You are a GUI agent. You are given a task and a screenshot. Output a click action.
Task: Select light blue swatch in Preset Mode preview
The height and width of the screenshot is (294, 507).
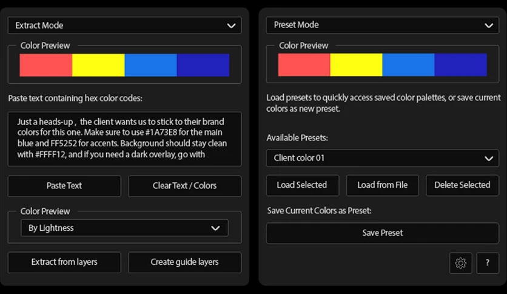pos(408,65)
